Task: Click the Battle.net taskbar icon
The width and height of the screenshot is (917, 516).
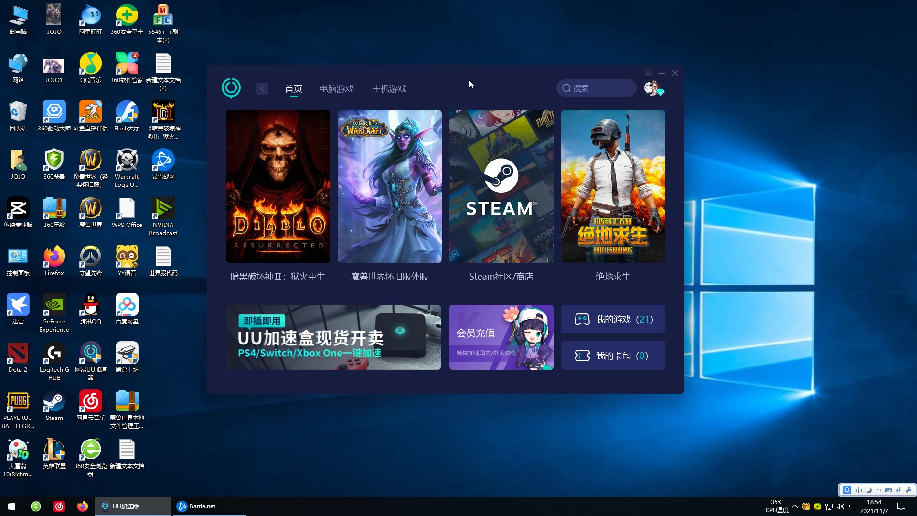Action: pyautogui.click(x=182, y=506)
